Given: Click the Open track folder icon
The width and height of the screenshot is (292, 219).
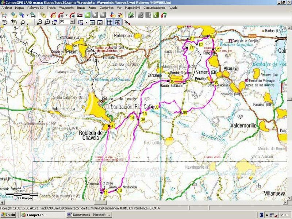Looking at the screenshot, I should pyautogui.click(x=53, y=15).
